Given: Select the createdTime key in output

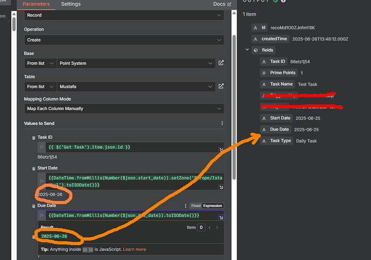Looking at the screenshot, I should point(270,39).
